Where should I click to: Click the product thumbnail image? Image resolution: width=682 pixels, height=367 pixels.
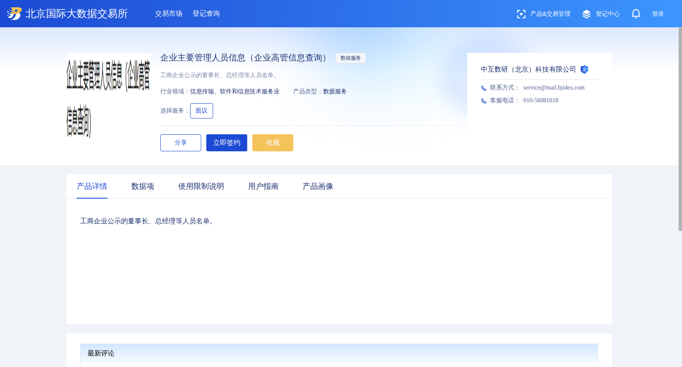109,95
